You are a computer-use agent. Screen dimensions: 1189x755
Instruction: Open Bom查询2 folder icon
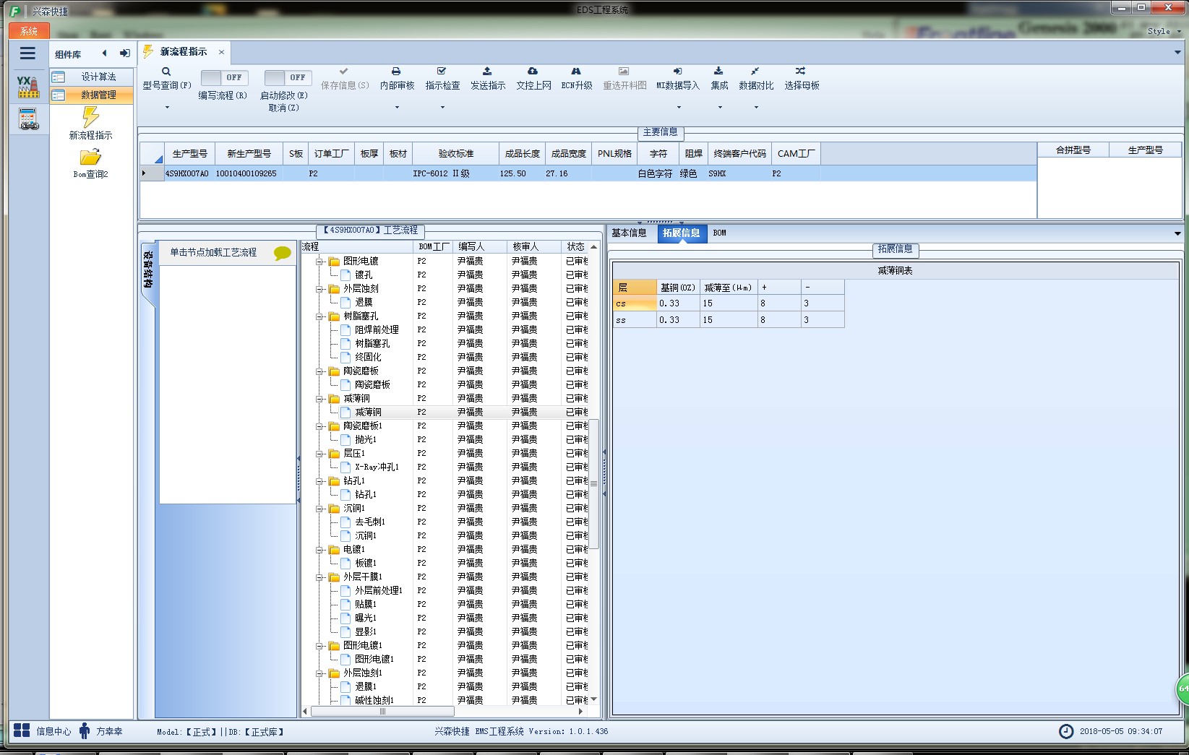point(90,157)
